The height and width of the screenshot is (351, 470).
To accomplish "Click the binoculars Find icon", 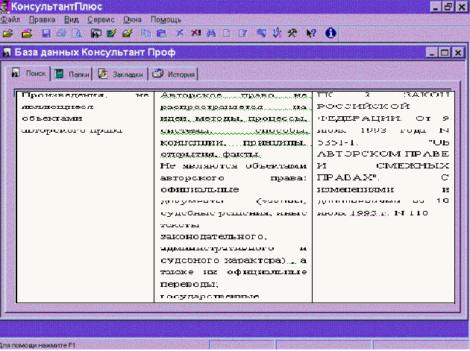I will [x=212, y=34].
